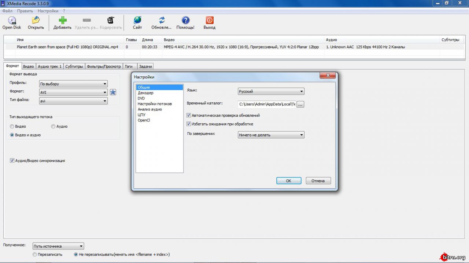469x263 pixels.
Task: Switch to the Фильтры/Просмотр tab
Action: click(x=104, y=67)
